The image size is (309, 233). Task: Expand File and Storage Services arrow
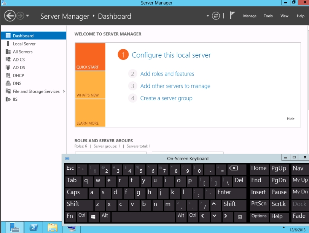[64, 91]
